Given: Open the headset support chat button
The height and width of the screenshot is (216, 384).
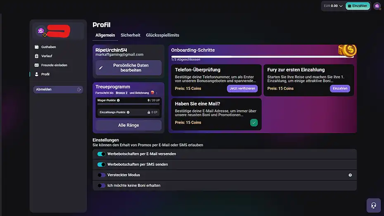Looking at the screenshot, I should click(x=373, y=205).
